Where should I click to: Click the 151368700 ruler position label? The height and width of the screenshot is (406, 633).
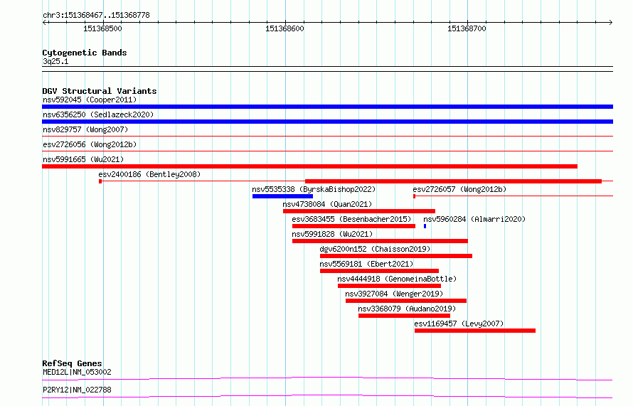tap(467, 28)
